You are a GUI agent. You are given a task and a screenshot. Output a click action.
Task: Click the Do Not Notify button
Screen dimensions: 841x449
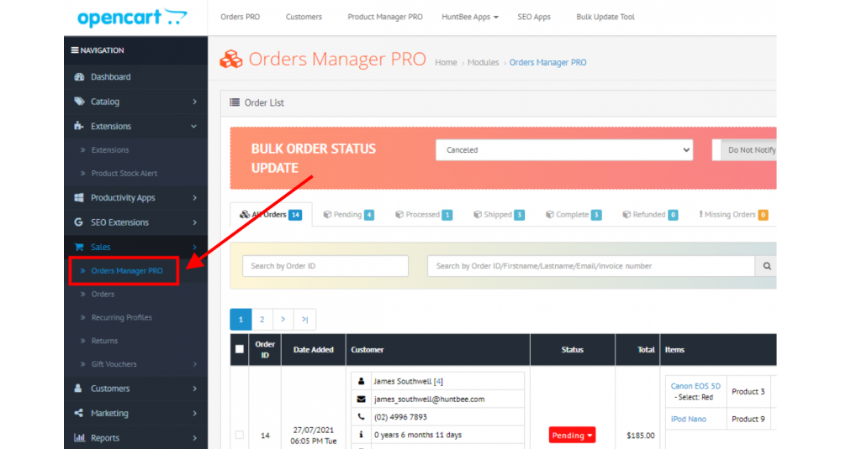point(749,150)
